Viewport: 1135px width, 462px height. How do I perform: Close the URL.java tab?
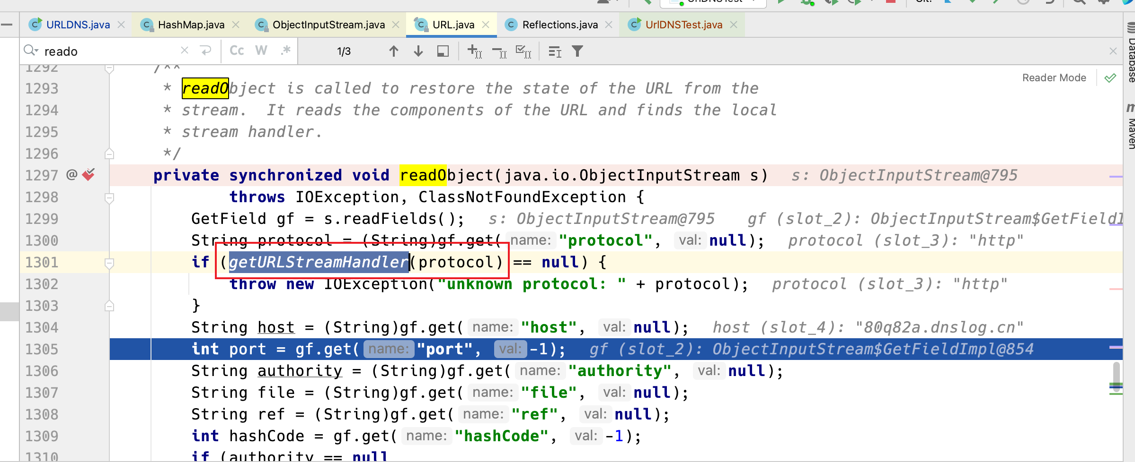click(x=486, y=25)
